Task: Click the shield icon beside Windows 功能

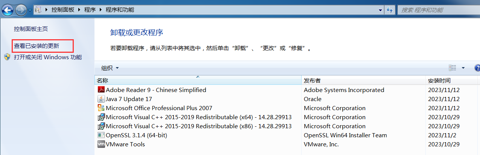Action: [x=8, y=57]
